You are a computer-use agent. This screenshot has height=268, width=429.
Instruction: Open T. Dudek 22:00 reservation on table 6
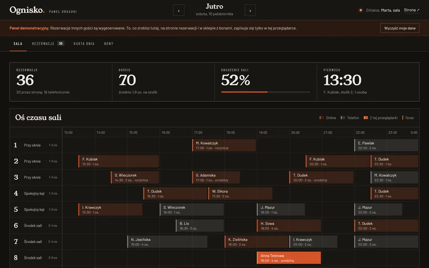pos(386,226)
